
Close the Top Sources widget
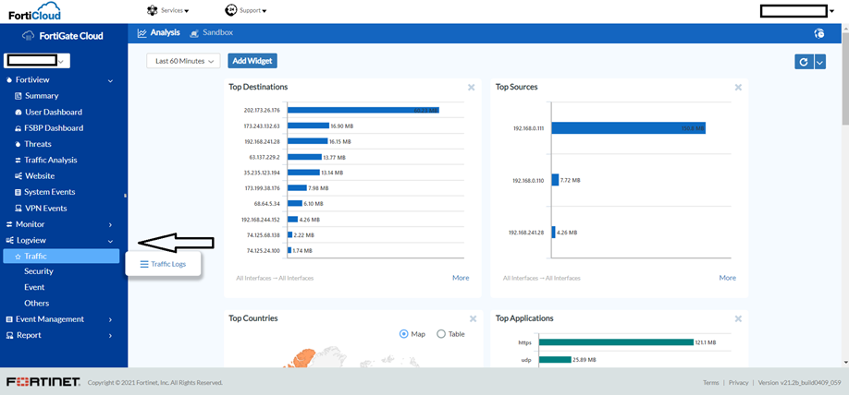click(738, 87)
